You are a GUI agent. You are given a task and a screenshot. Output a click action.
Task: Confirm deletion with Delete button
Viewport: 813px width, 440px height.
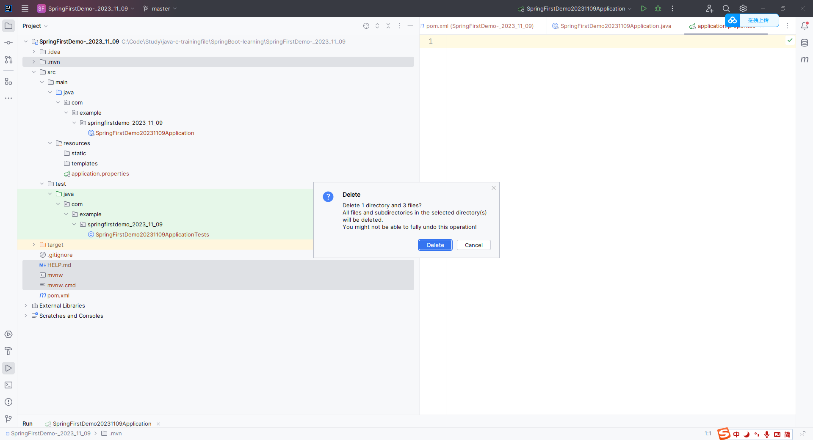pos(435,245)
